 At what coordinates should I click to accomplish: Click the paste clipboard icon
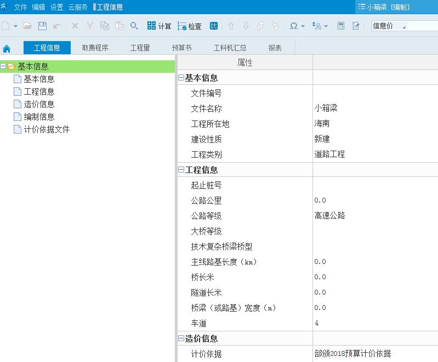[x=120, y=26]
